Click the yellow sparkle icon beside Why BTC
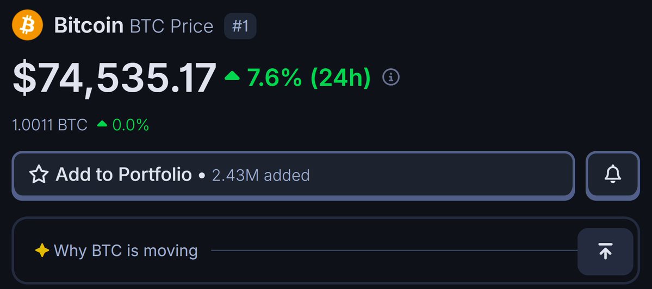652x289 pixels. [x=42, y=251]
